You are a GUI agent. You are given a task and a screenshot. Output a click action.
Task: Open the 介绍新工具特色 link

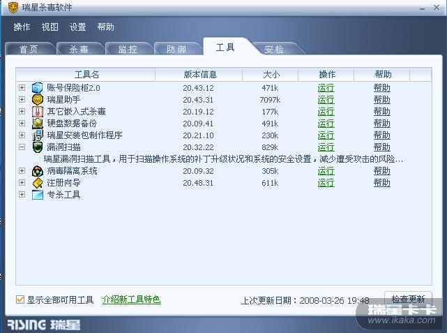point(131,299)
